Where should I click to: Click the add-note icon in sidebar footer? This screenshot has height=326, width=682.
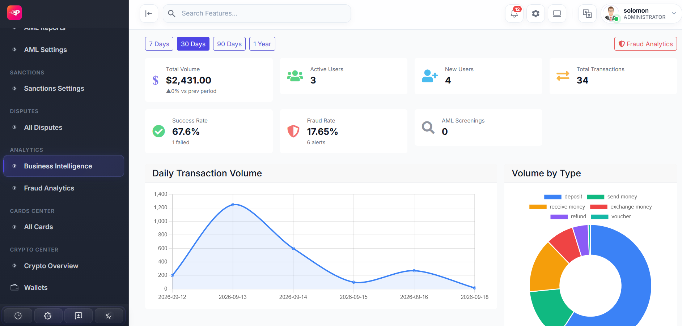coord(79,316)
